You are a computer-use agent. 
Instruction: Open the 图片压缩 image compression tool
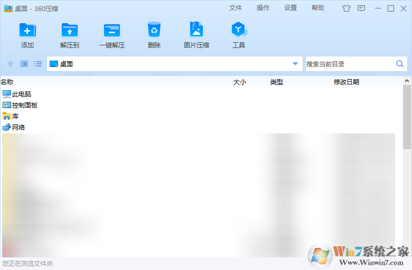pyautogui.click(x=196, y=29)
